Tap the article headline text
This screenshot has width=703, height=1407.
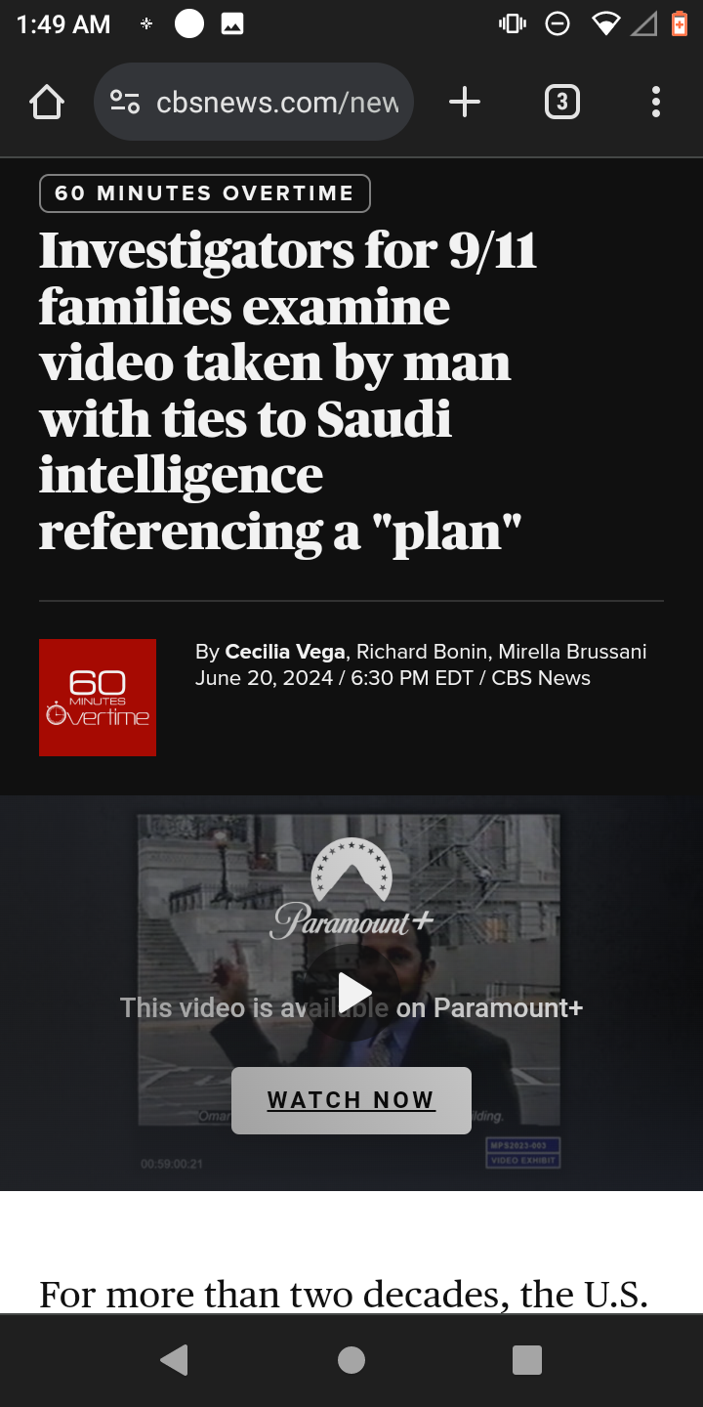(288, 391)
